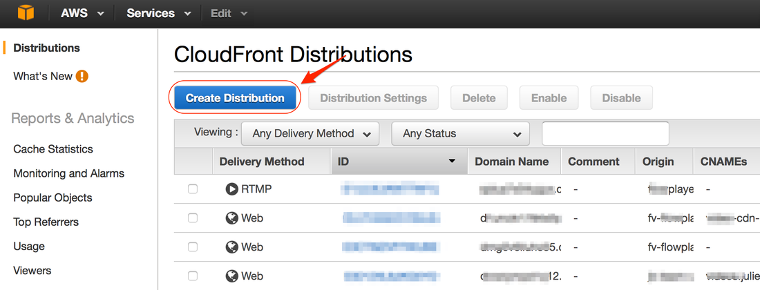Click the Comment column header
This screenshot has width=760, height=290.
tap(598, 161)
